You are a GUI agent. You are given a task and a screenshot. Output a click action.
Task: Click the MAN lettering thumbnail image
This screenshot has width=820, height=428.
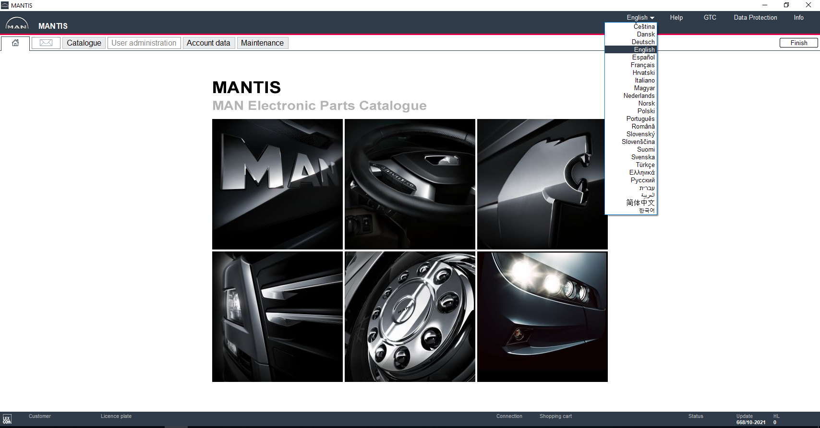[277, 184]
